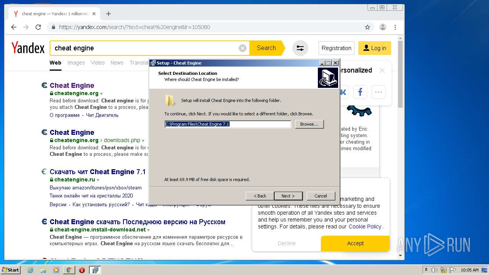Select the cheat engine Yandex tab
The image size is (489, 275).
tap(53, 14)
